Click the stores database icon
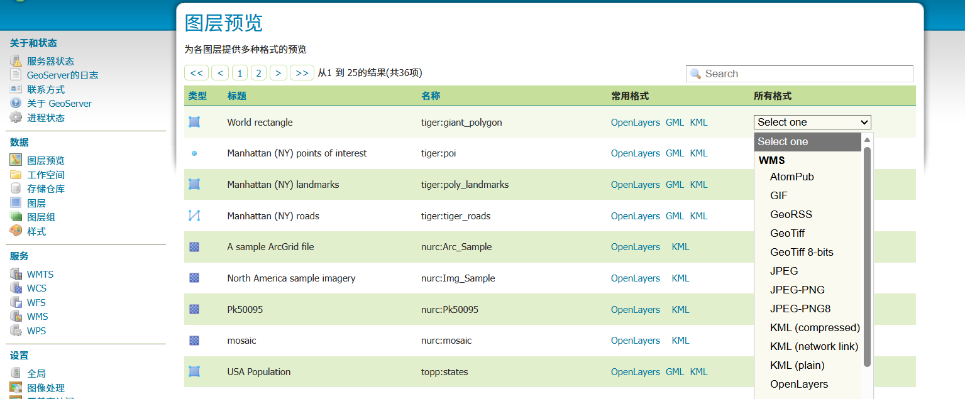The image size is (965, 399). (16, 189)
